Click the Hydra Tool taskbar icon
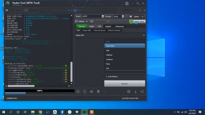Image resolution: width=205 pixels, height=115 pixels. [x=84, y=112]
